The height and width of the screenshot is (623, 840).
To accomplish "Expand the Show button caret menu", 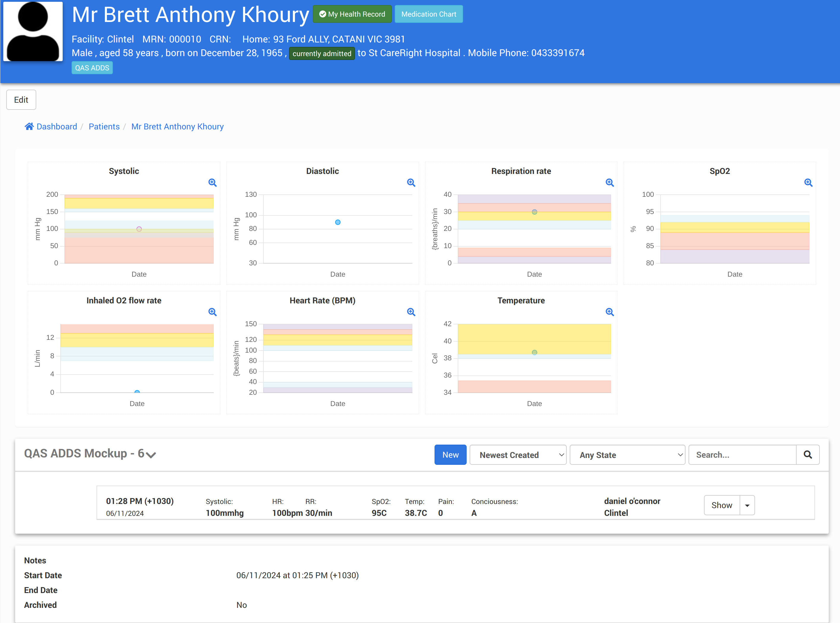I will pyautogui.click(x=747, y=505).
